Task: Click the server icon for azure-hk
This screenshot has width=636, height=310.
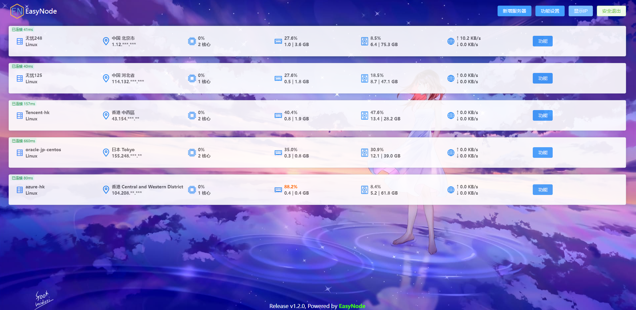Action: pyautogui.click(x=20, y=190)
